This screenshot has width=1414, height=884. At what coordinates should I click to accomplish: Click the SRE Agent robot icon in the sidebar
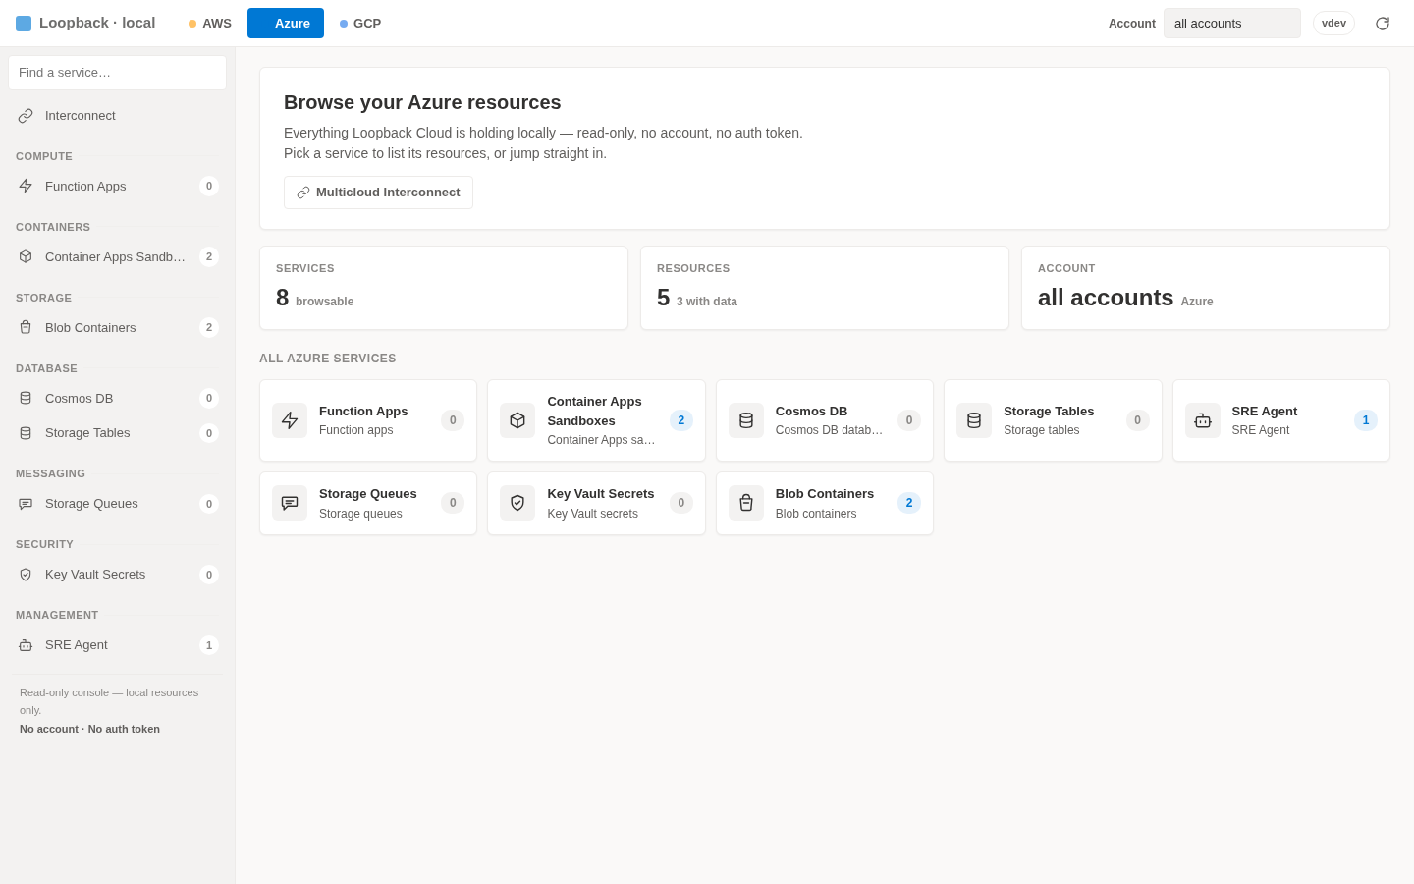pyautogui.click(x=26, y=645)
